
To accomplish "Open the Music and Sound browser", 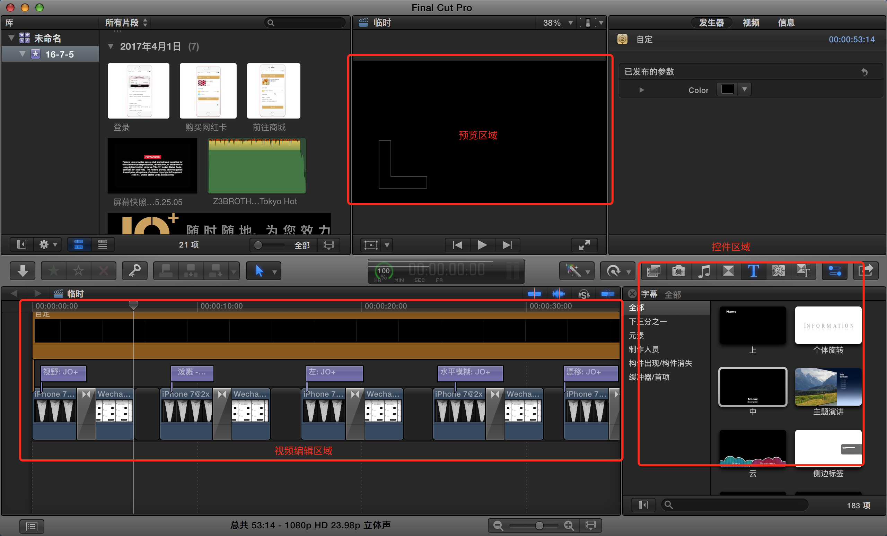I will pos(704,271).
